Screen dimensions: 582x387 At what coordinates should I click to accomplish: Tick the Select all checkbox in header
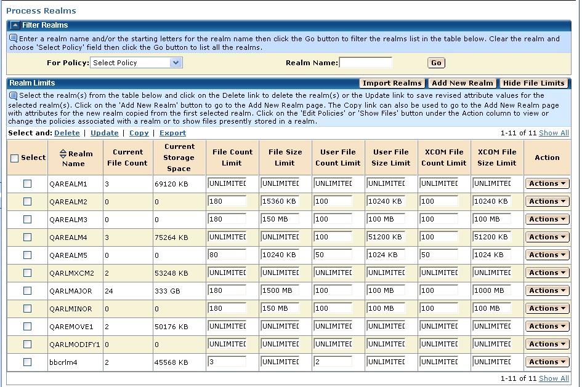click(14, 158)
